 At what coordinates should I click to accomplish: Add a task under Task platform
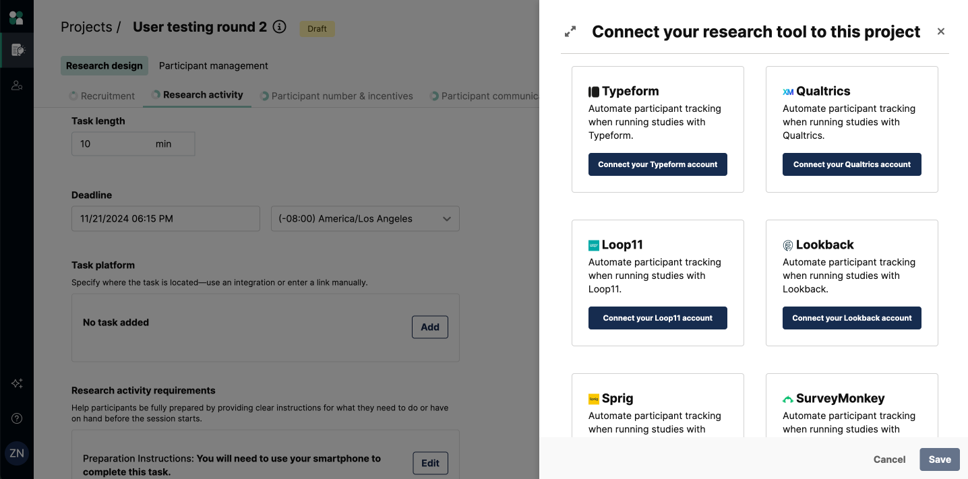[430, 327]
